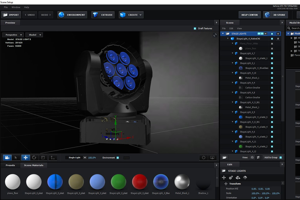The image size is (300, 200).
Task: Create a new group folder
Action: click(x=224, y=157)
